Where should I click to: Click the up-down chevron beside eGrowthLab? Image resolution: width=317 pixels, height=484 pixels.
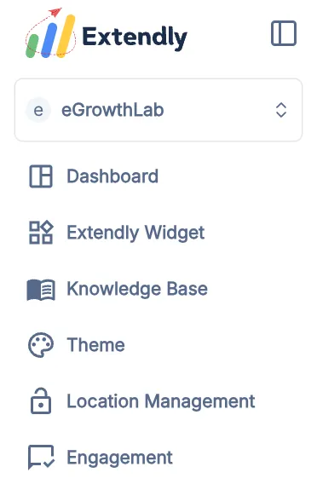[x=281, y=110]
